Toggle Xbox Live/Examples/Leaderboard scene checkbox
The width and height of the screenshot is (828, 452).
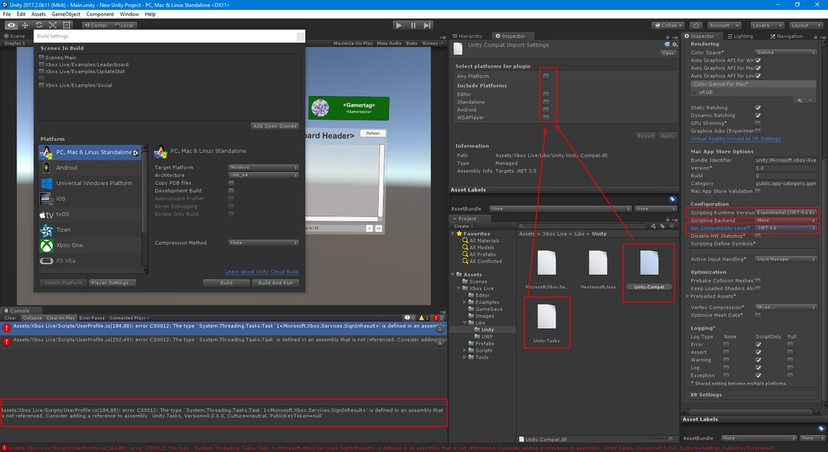(x=42, y=65)
